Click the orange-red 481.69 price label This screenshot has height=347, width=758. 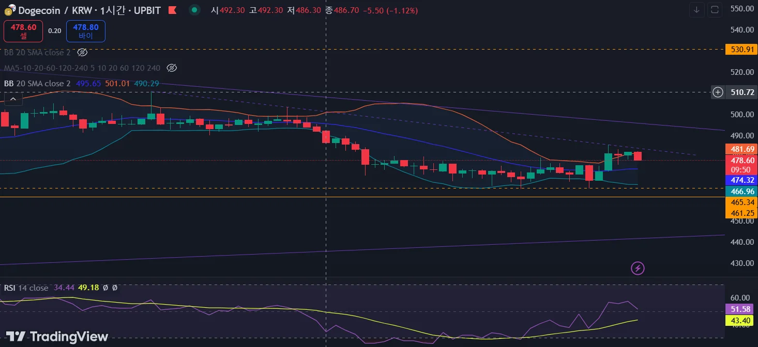pyautogui.click(x=741, y=149)
